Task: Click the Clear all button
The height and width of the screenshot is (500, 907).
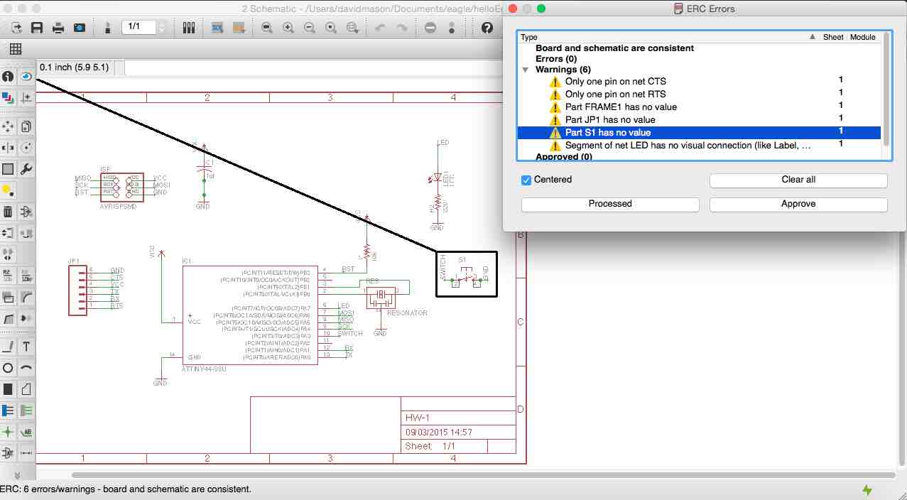Action: coord(798,180)
